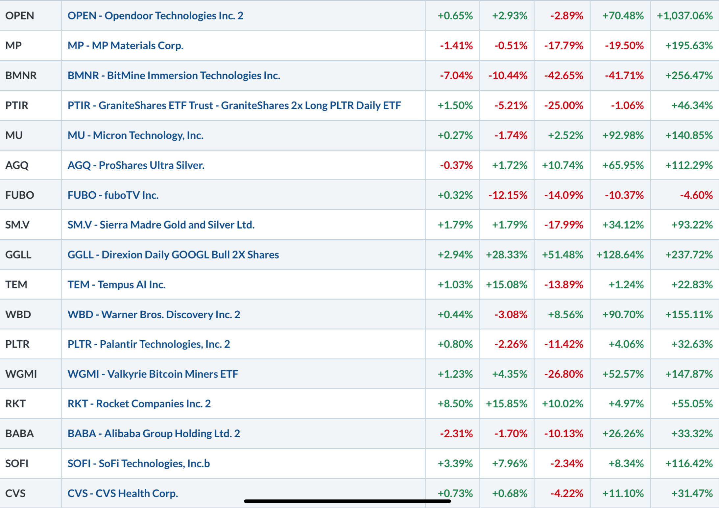Open MP Materials Corp. stock page
Image resolution: width=719 pixels, height=508 pixels.
click(x=125, y=45)
